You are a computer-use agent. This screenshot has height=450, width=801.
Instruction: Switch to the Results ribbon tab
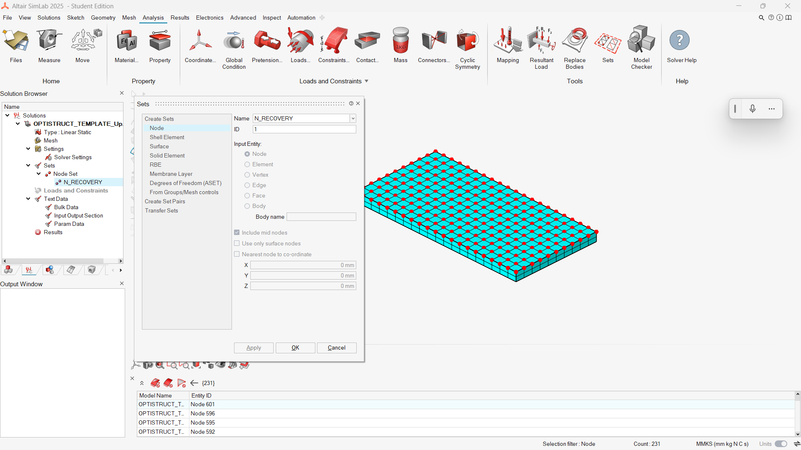(180, 17)
